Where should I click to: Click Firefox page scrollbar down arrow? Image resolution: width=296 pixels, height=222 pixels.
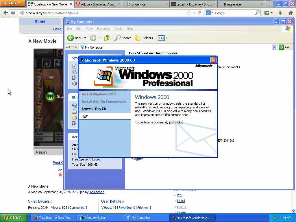pyautogui.click(x=294, y=211)
